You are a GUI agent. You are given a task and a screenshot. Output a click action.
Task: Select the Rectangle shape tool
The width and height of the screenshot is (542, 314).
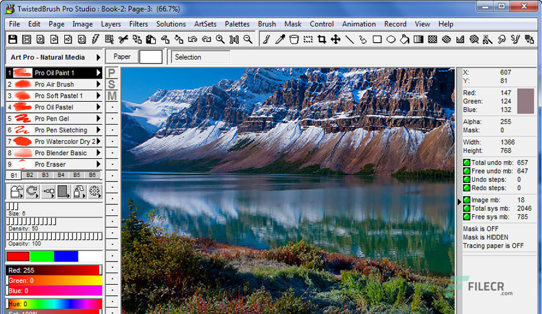click(x=377, y=40)
